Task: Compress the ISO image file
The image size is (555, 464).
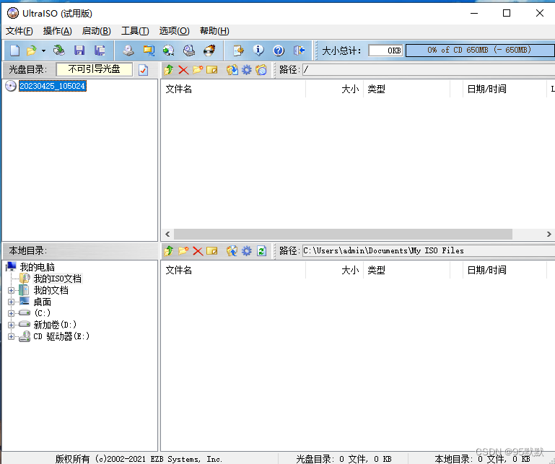Action: tap(149, 51)
